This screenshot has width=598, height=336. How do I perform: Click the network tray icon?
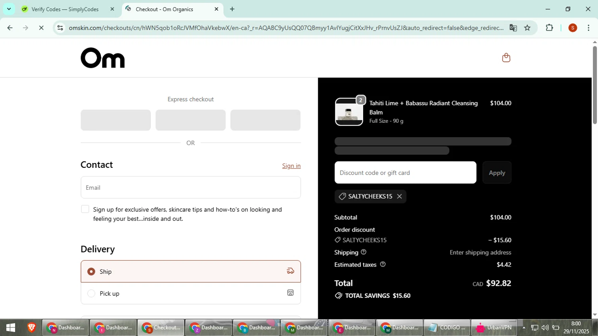(x=535, y=328)
